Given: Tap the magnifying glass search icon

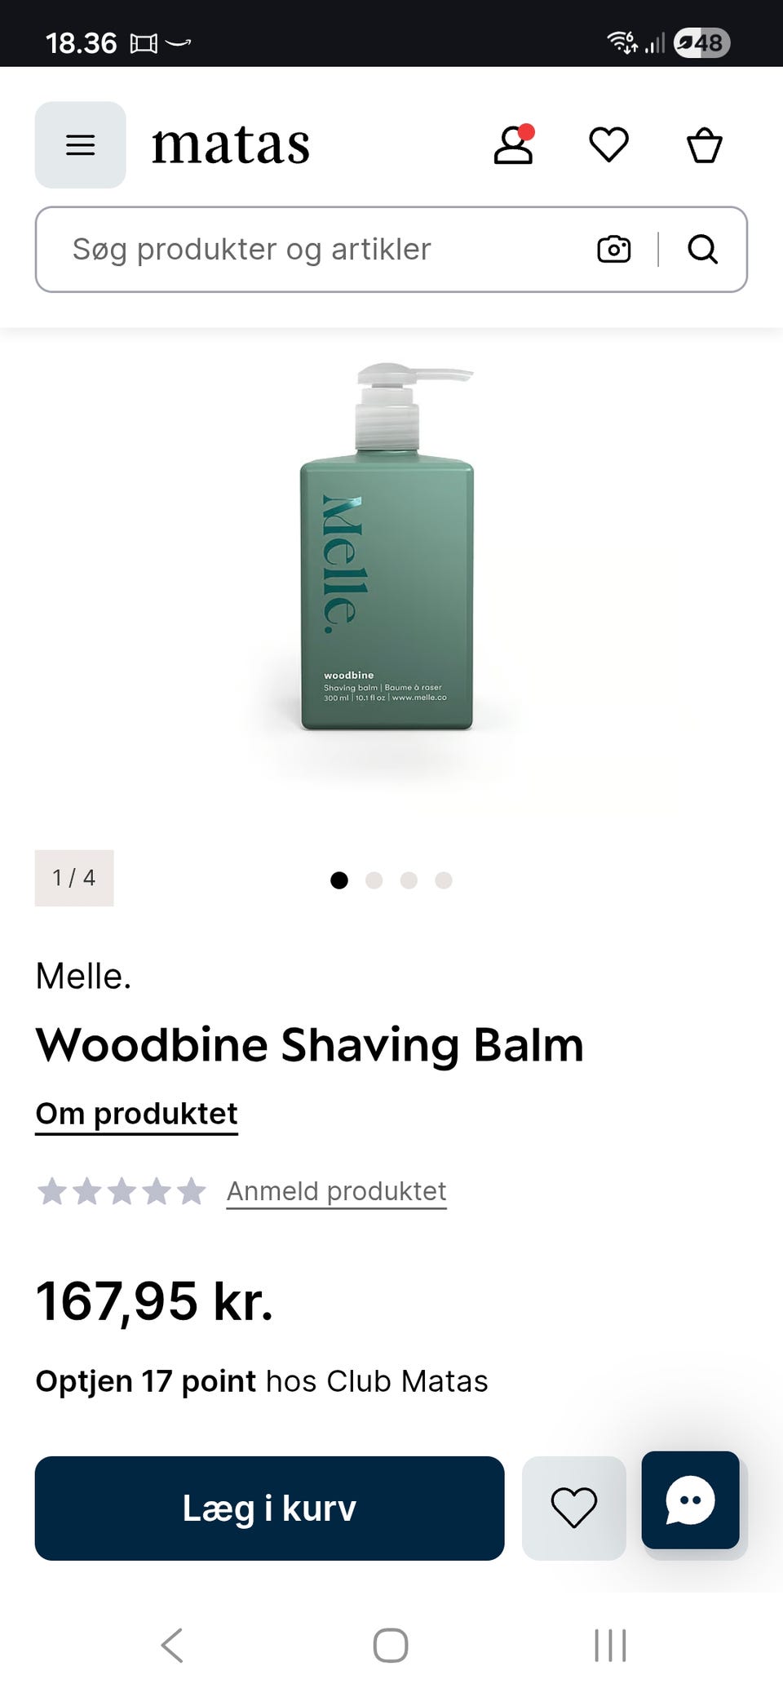Looking at the screenshot, I should click(702, 249).
